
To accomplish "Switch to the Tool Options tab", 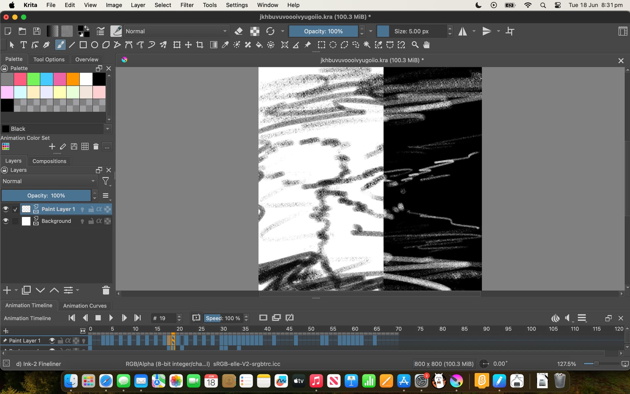I will pyautogui.click(x=49, y=59).
